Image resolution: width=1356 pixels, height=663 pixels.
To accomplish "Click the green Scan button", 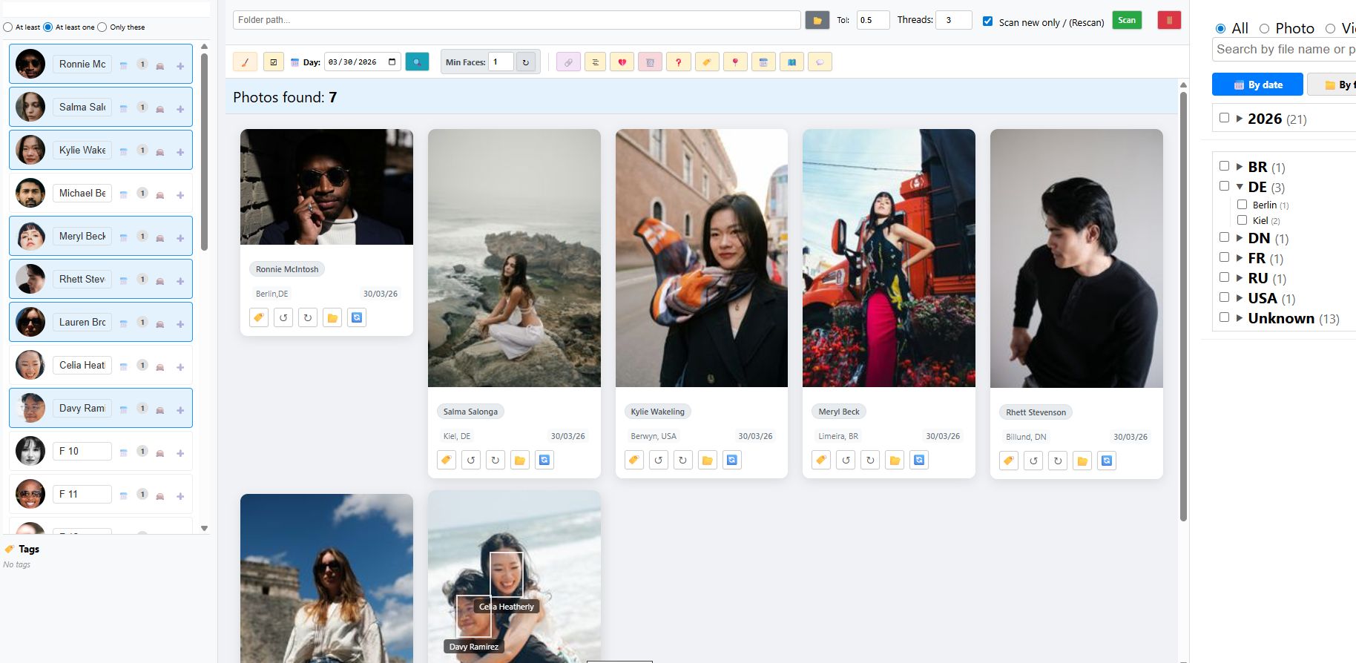I will (x=1127, y=20).
